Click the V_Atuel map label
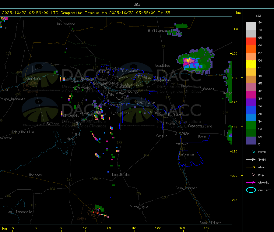The height and width of the screenshot is (232, 274). pyautogui.click(x=156, y=113)
